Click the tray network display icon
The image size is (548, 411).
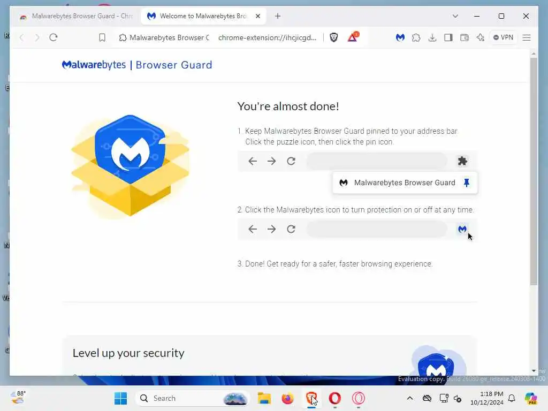point(444,398)
